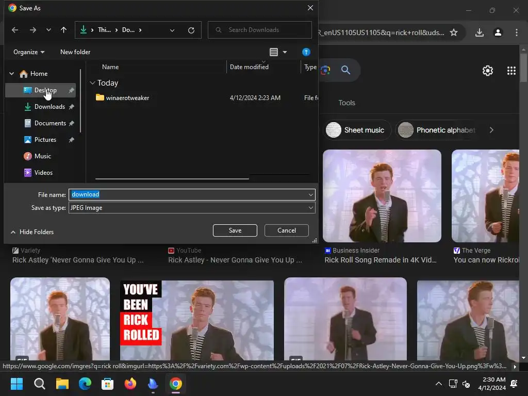This screenshot has width=528, height=396.
Task: Open taskbar Search
Action: coord(39,384)
